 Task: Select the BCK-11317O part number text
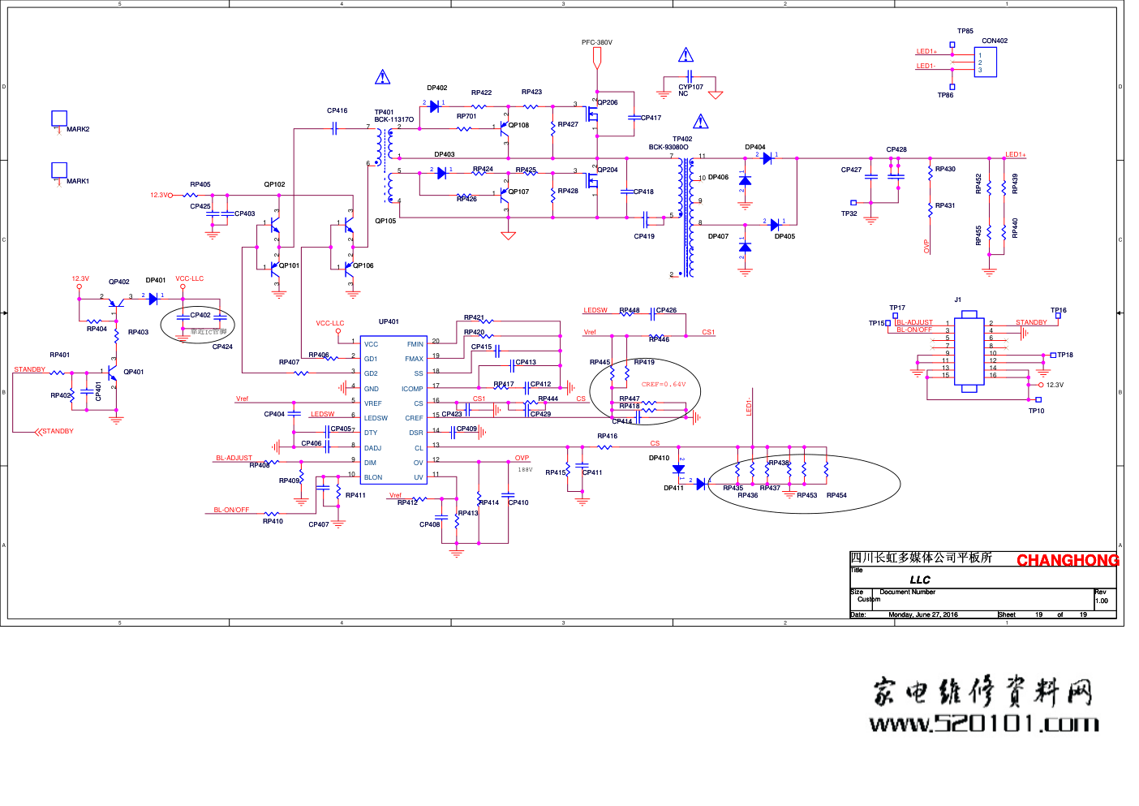[394, 119]
